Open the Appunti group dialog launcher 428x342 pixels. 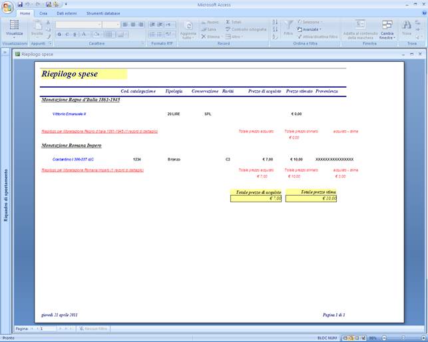click(x=50, y=43)
